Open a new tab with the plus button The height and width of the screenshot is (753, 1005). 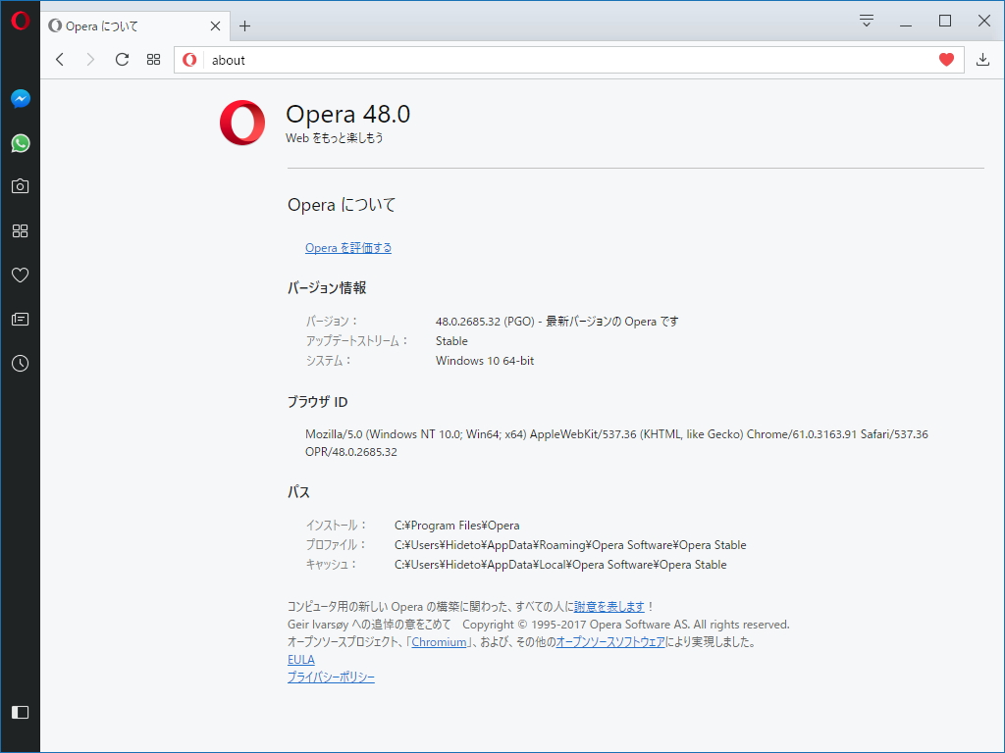tap(244, 25)
